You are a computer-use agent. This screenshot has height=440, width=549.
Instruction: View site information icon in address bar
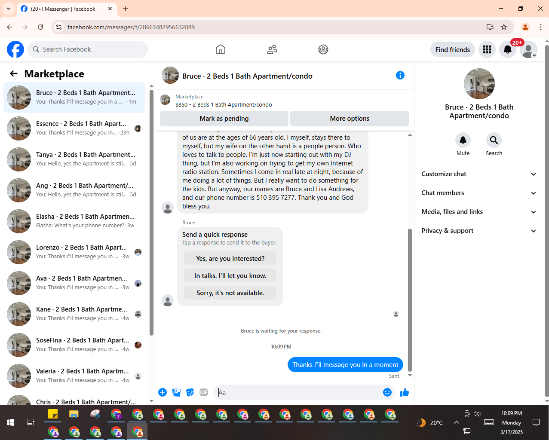click(x=59, y=27)
